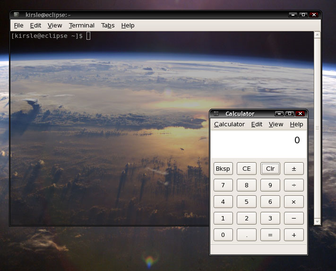
Task: Maximize the terminal window
Action: [303, 15]
